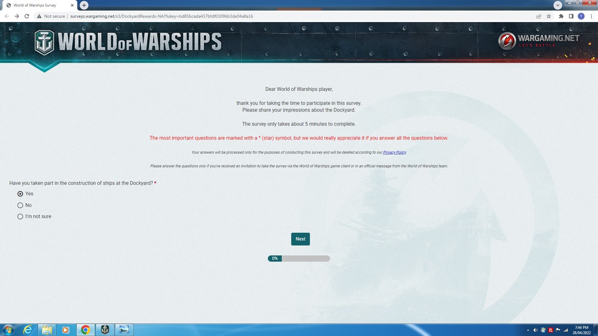
Task: Reload the survey page
Action: tap(27, 16)
